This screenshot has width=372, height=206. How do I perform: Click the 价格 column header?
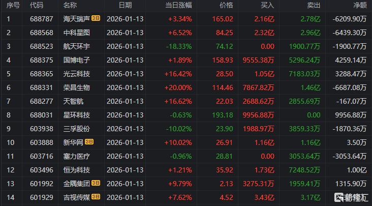(226, 5)
